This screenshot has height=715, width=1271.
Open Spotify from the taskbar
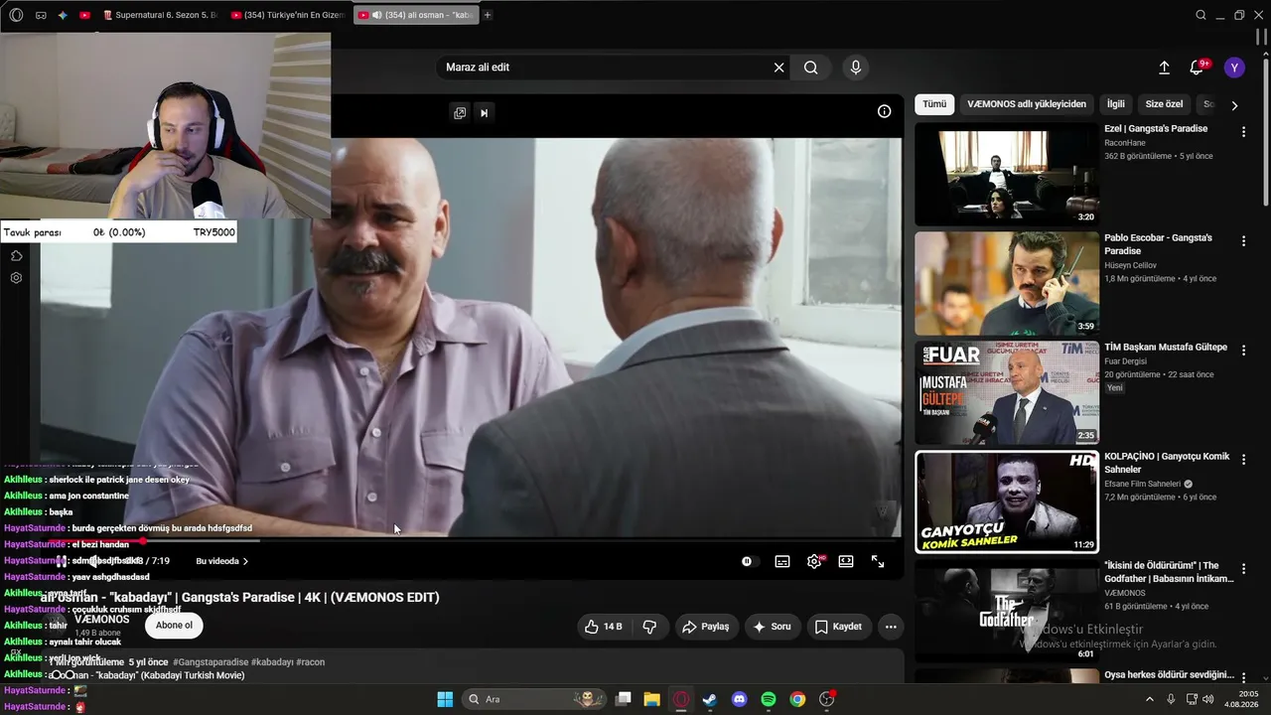pos(769,699)
